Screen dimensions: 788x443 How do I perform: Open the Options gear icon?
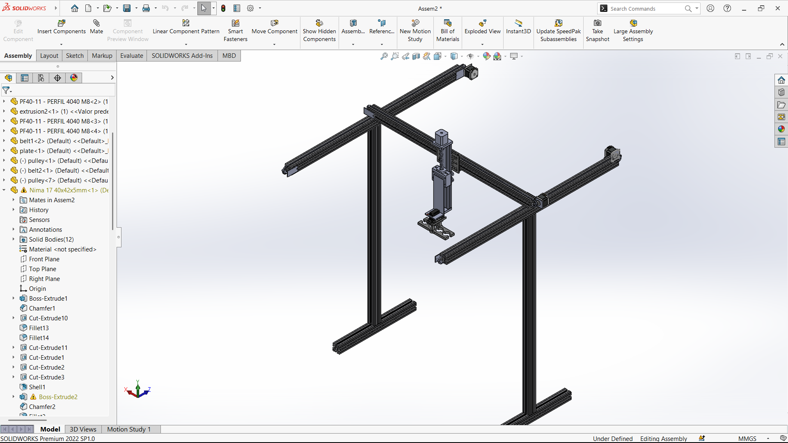(x=250, y=8)
